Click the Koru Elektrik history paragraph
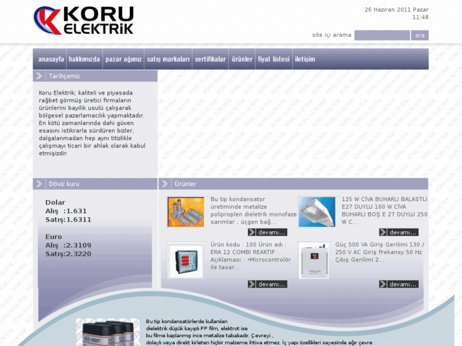This screenshot has width=462, height=346. point(92,123)
